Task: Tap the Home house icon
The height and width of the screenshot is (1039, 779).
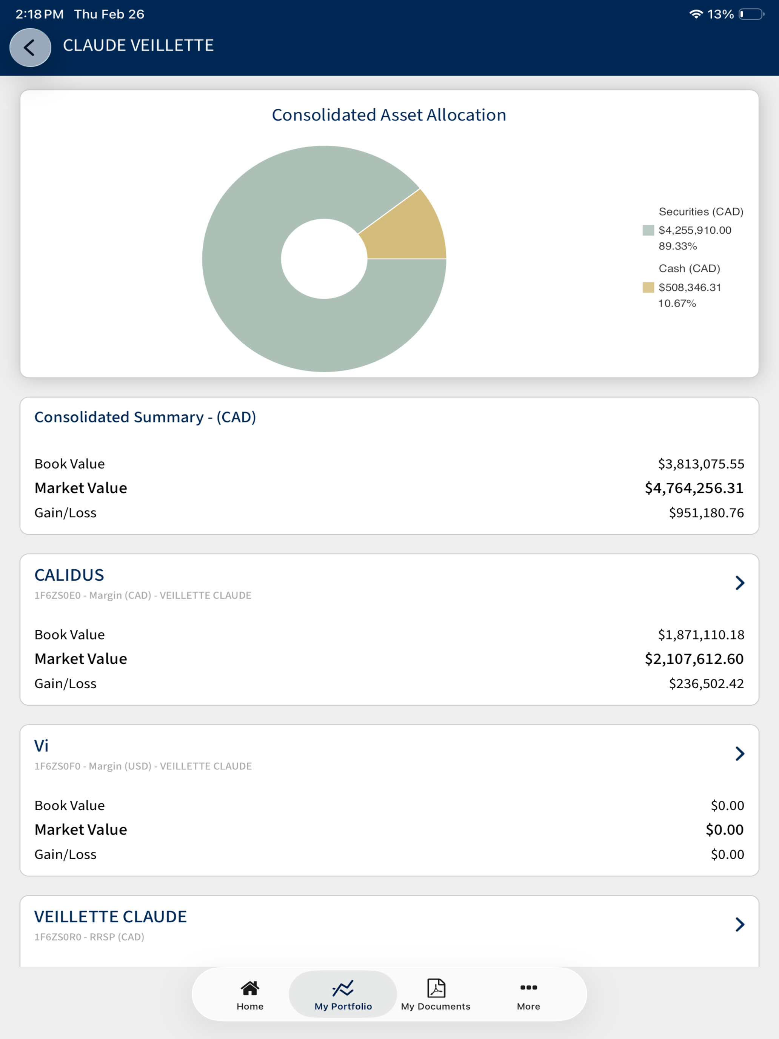Action: [250, 988]
